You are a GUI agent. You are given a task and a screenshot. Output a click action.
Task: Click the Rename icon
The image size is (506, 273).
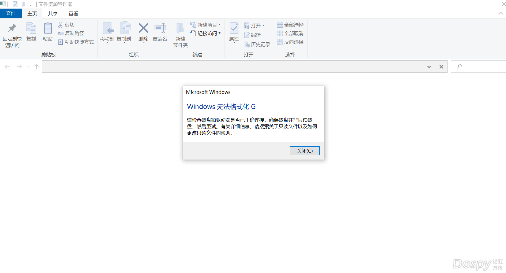click(x=160, y=28)
